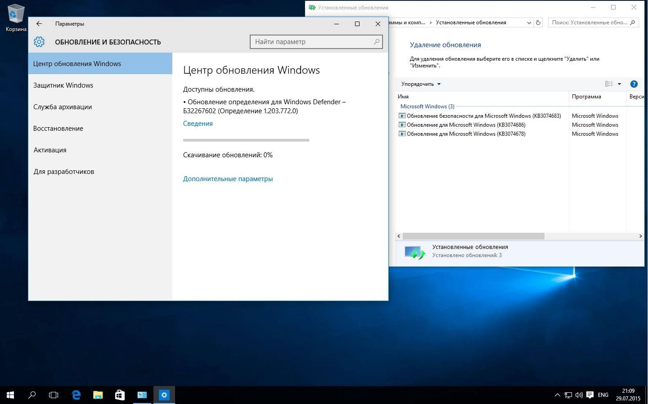Focus the Найти параметр search box
648x404 pixels.
point(316,42)
